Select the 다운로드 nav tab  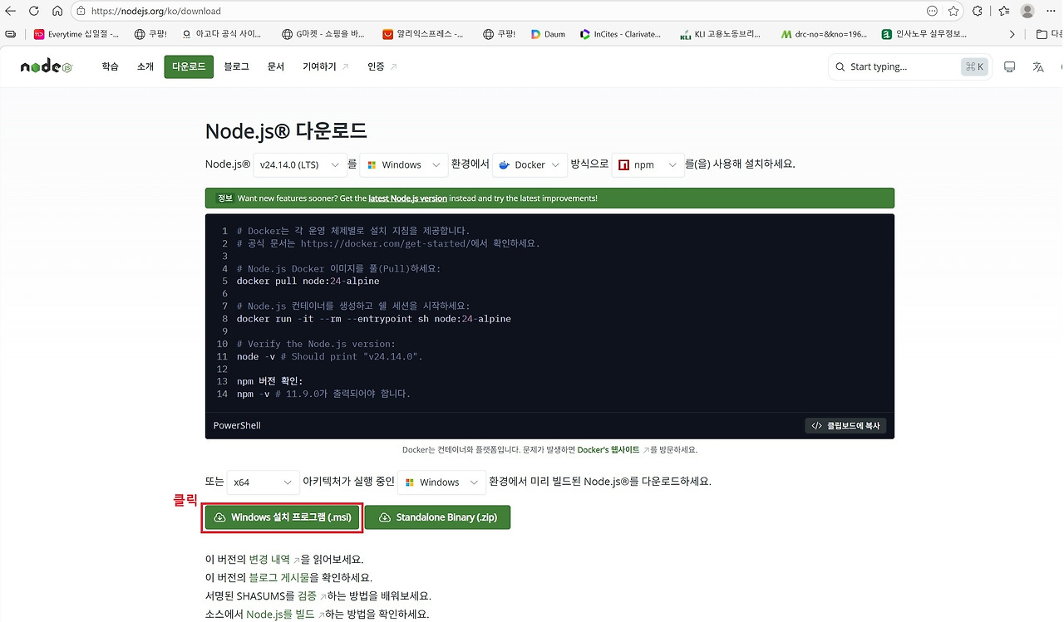189,66
